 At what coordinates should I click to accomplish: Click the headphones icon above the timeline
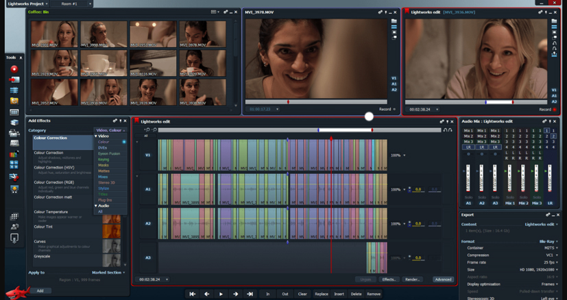click(446, 129)
